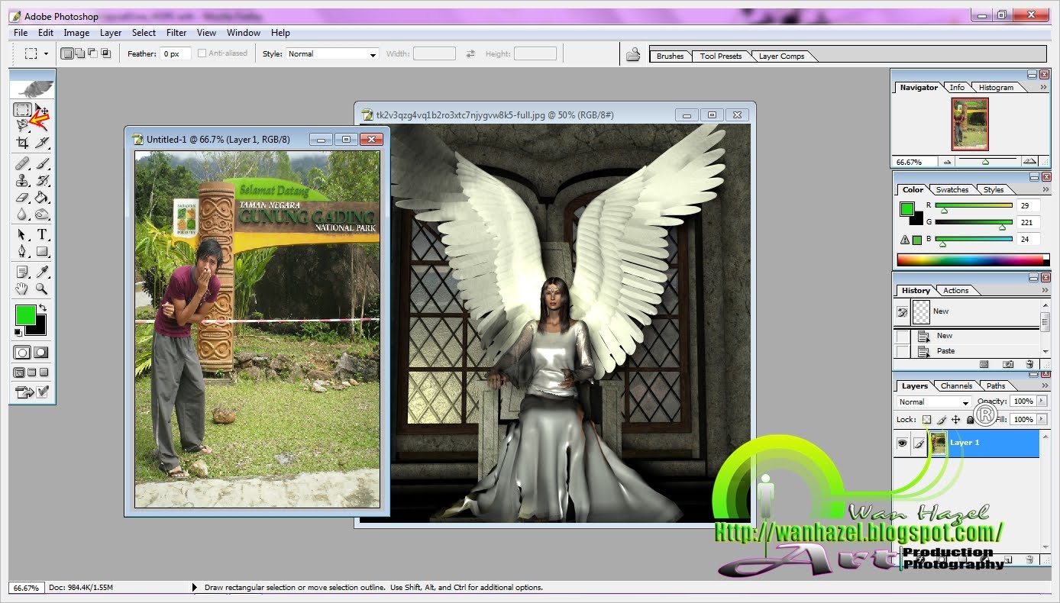Select the Eraser tool

coord(22,198)
